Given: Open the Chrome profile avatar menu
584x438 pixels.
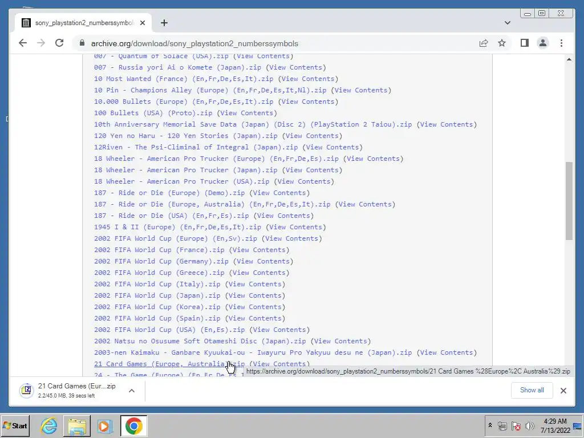Looking at the screenshot, I should (x=543, y=43).
